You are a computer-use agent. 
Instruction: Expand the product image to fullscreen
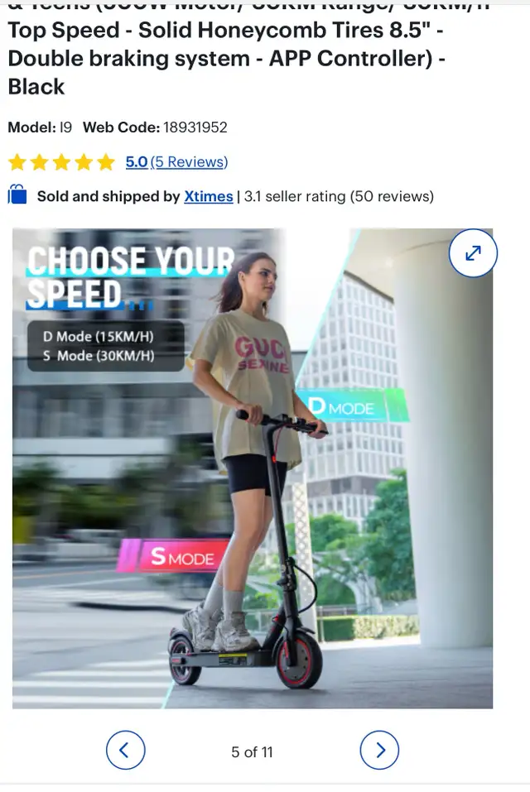point(473,253)
